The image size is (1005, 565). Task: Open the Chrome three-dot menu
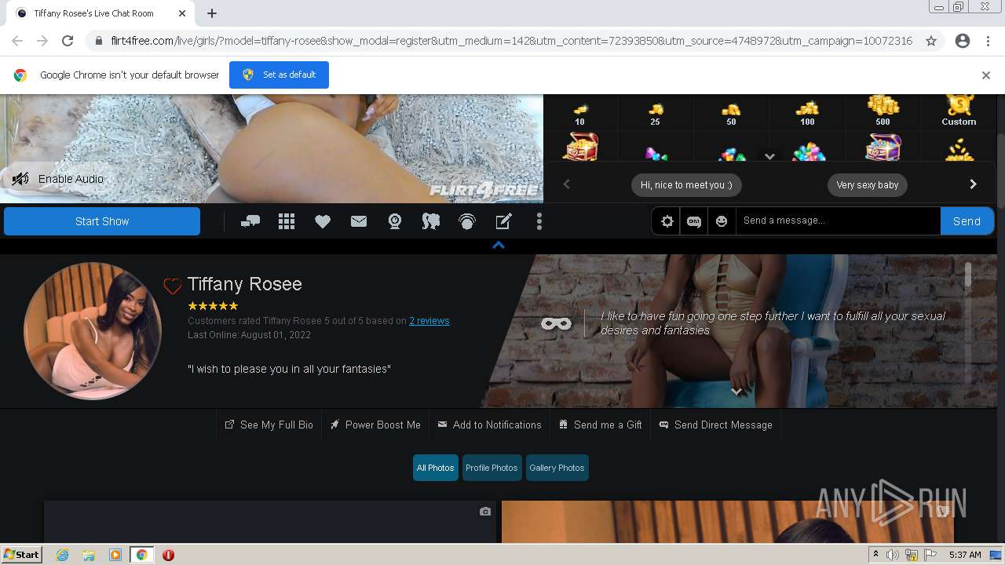pos(988,41)
